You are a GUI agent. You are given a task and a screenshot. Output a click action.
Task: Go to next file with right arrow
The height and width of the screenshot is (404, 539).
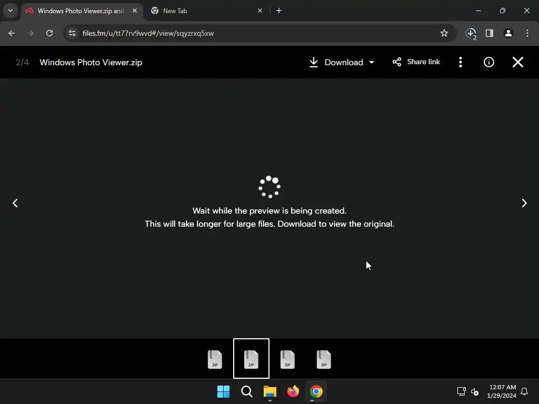(x=524, y=203)
